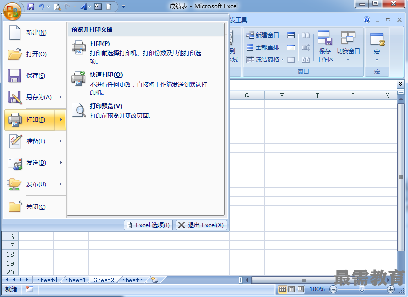Switch to the Sheet3 tab
This screenshot has width=408, height=297.
[x=132, y=280]
